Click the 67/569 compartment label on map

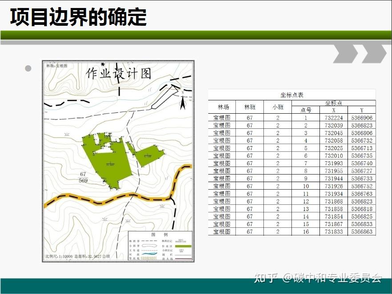pyautogui.click(x=83, y=177)
